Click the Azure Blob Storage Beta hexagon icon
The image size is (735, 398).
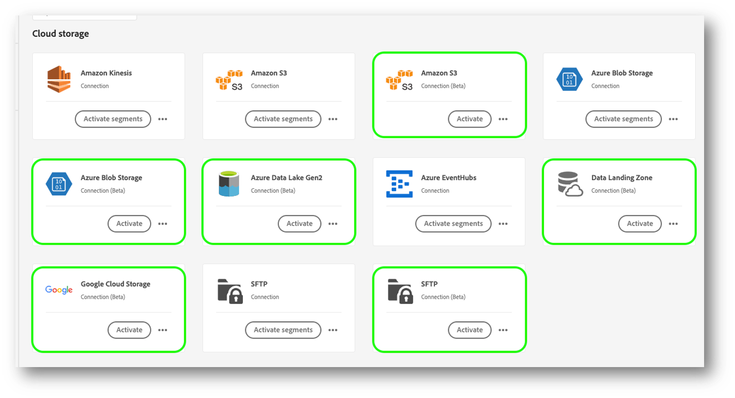pos(59,184)
